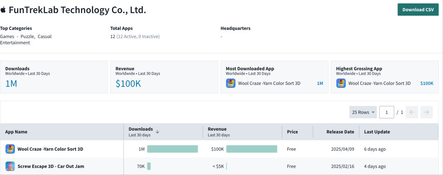Click the Wool Craze downloads bar in the table
This screenshot has height=175, width=443.
click(x=172, y=149)
